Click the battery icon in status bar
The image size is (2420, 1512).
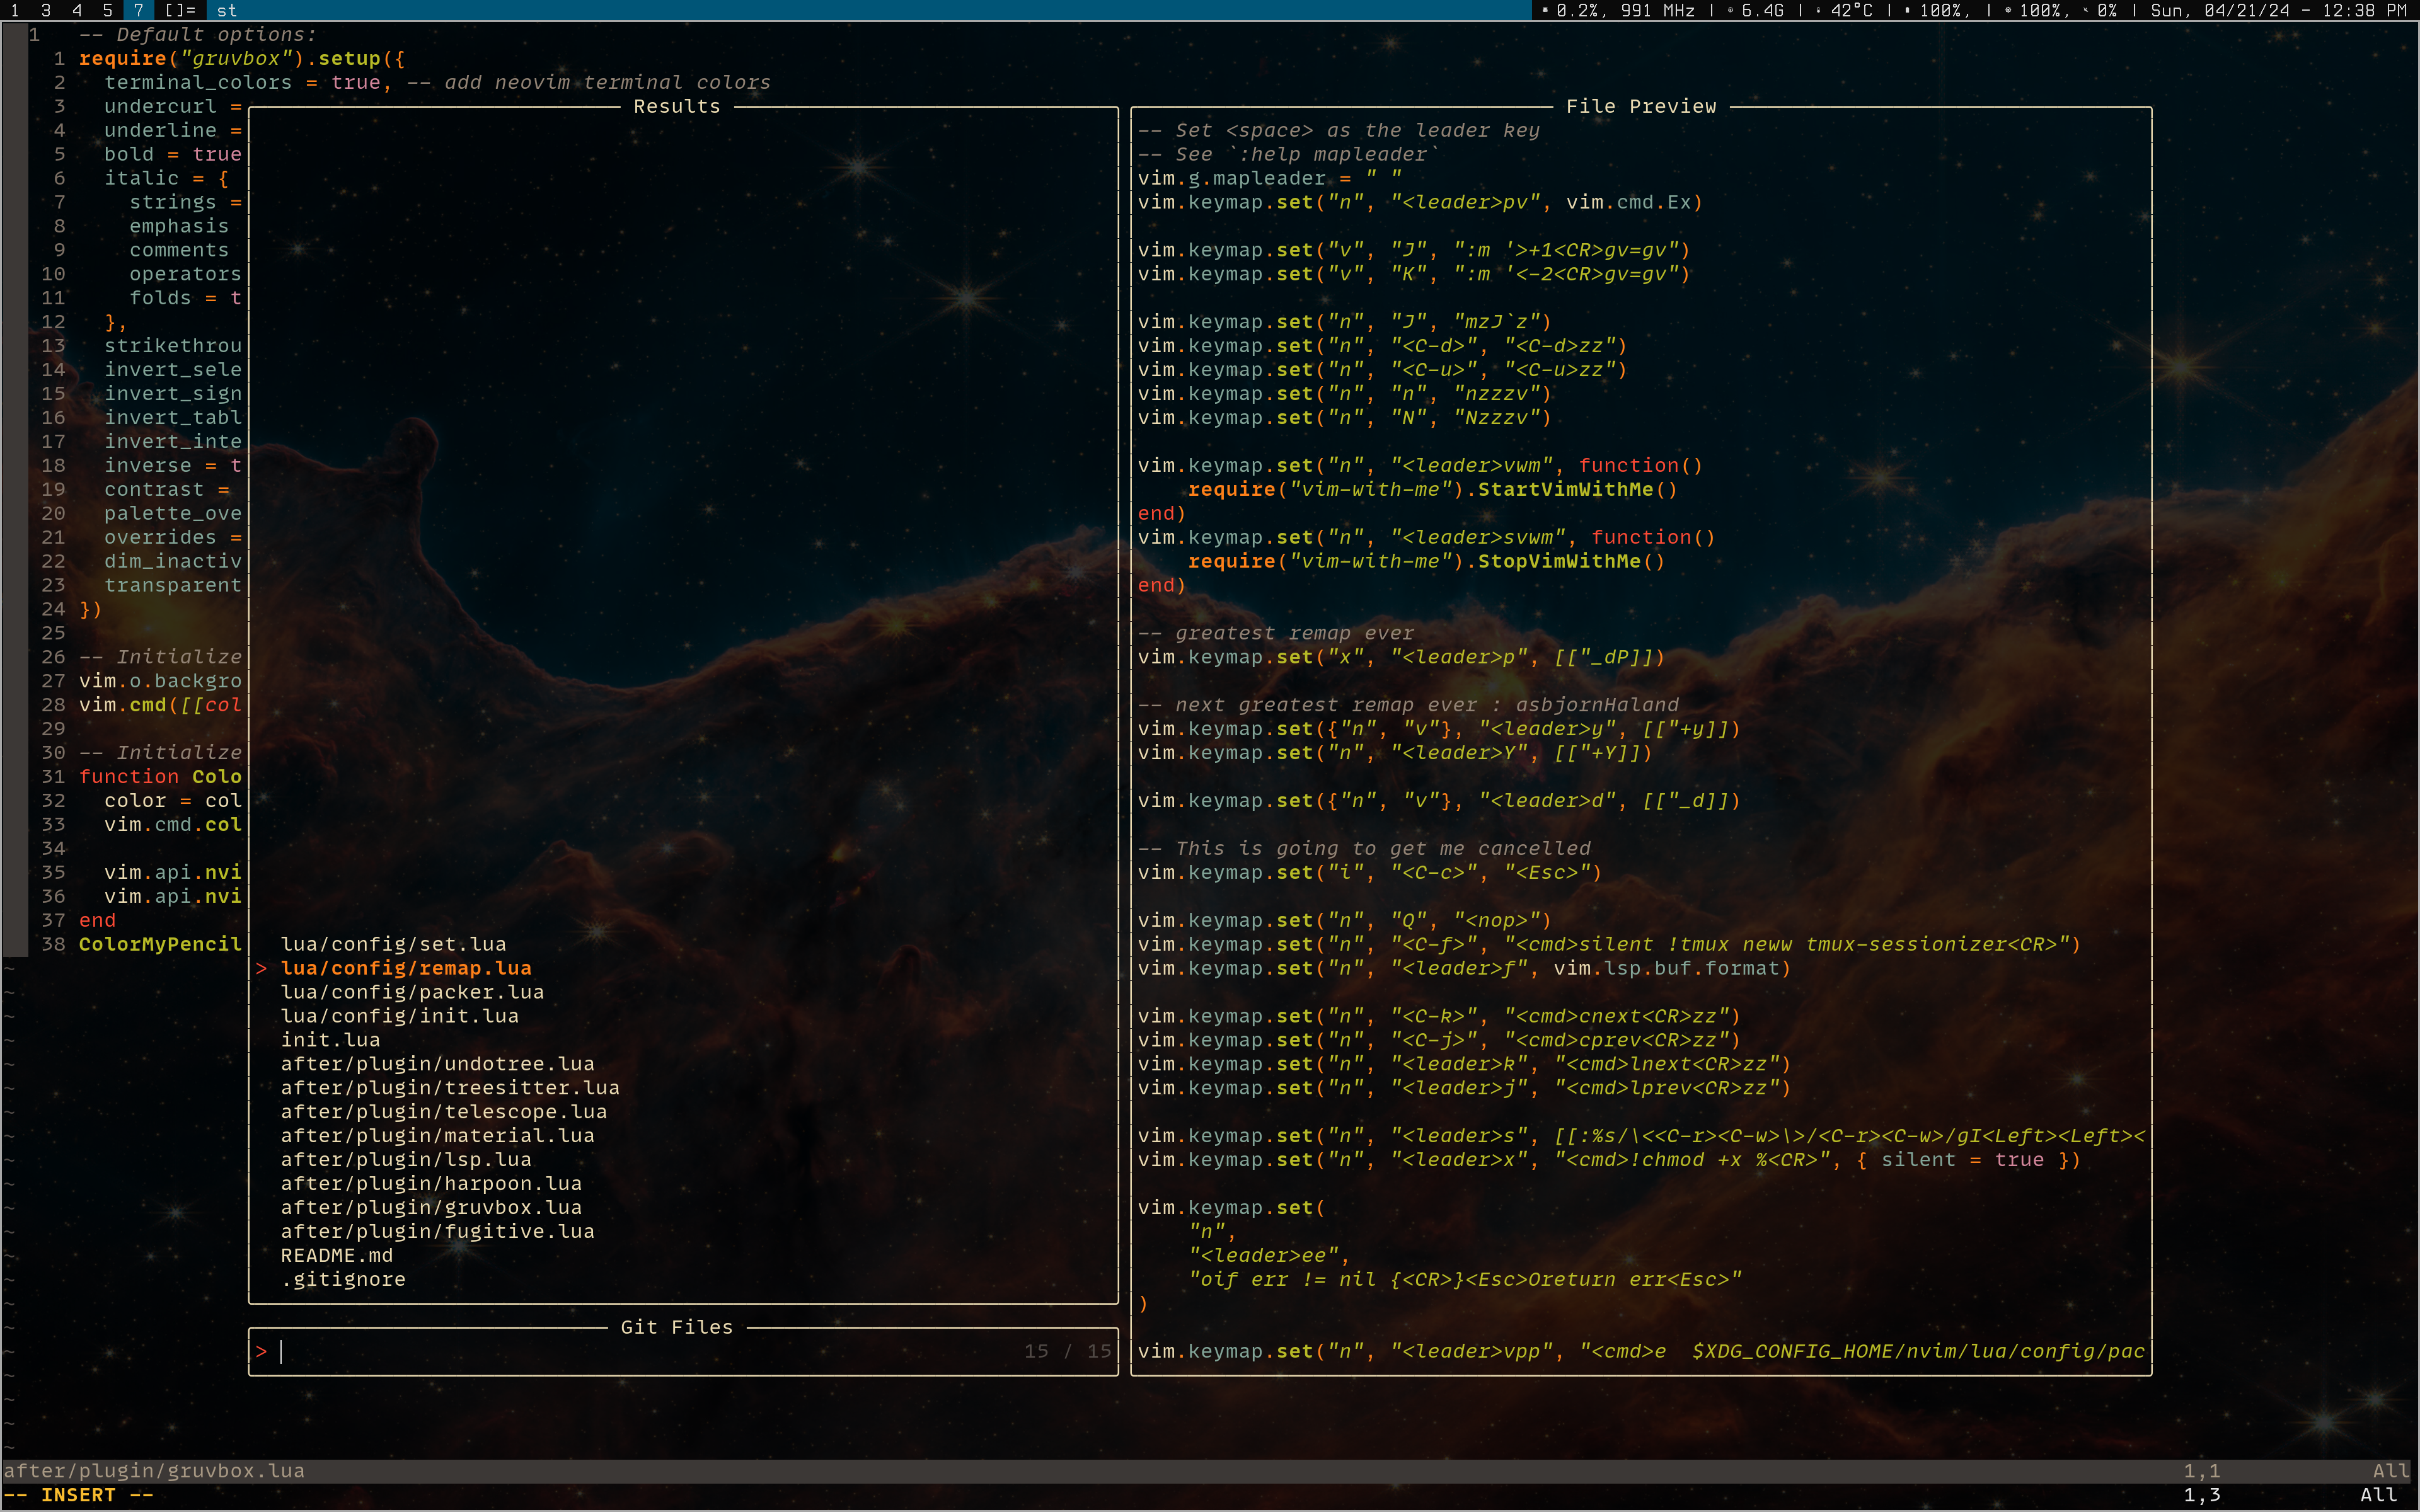(x=1907, y=10)
